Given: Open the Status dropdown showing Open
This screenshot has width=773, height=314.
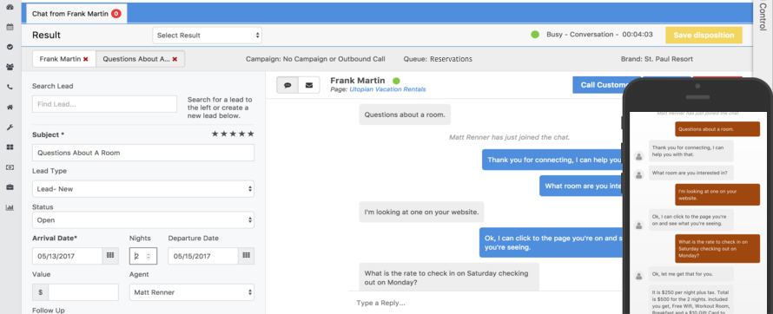Looking at the screenshot, I should coord(143,220).
